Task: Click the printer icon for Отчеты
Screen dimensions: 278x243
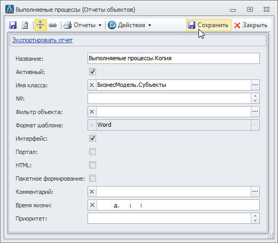Action: pos(68,25)
